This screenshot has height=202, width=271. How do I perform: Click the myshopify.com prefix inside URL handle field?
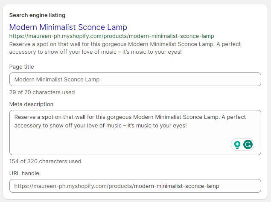click(x=73, y=186)
